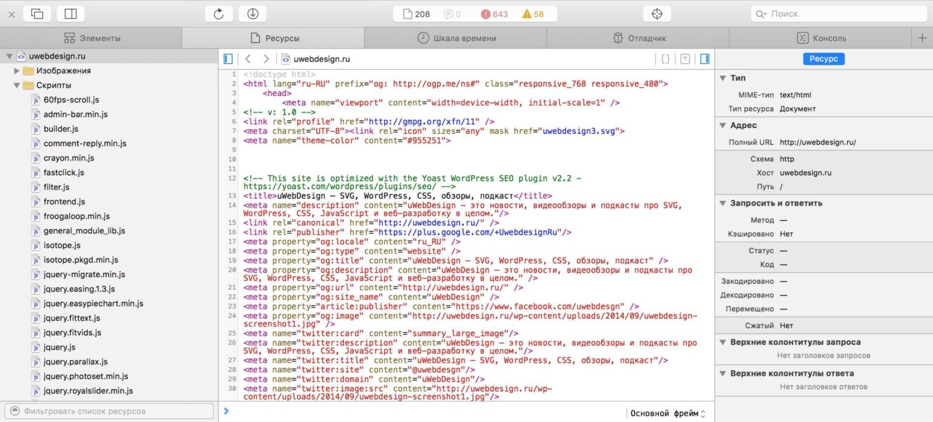This screenshot has width=933, height=422.
Task: Select isotope.pkgd.min.js file
Action: pos(80,260)
